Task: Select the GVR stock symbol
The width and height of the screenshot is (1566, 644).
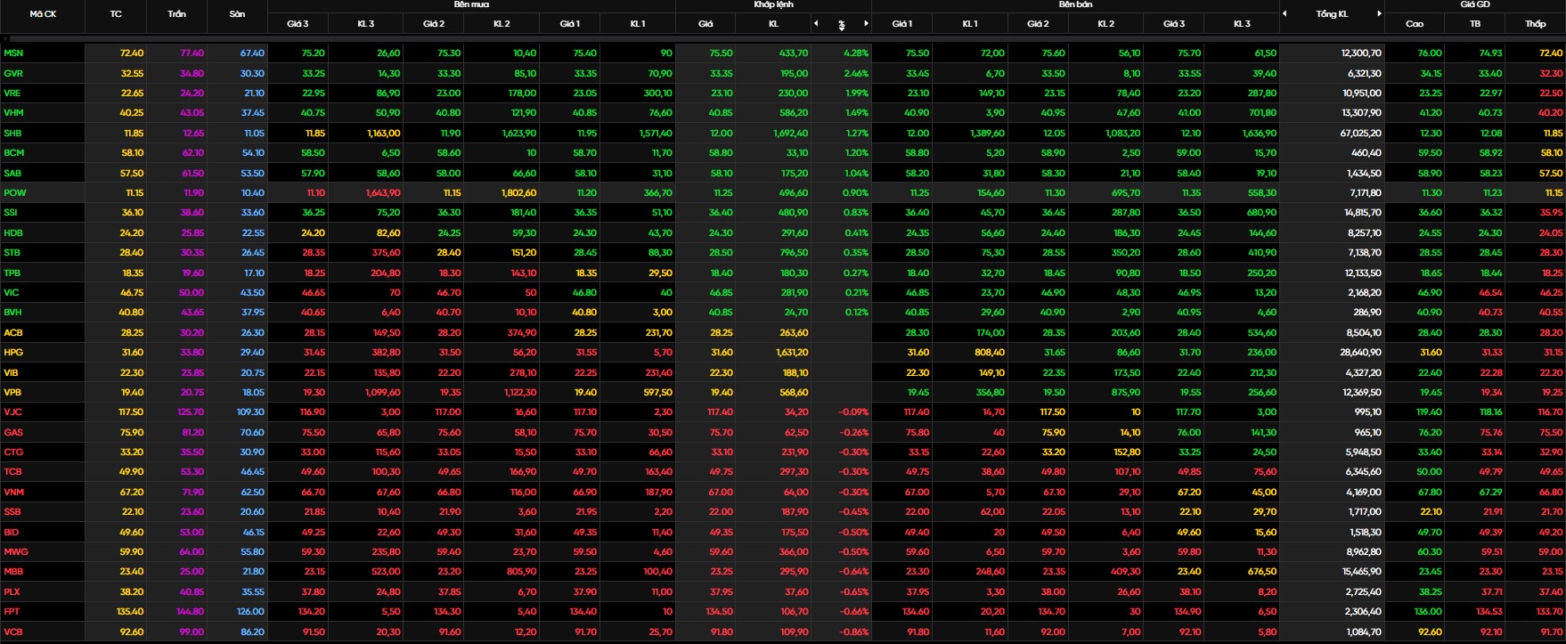Action: pos(13,73)
